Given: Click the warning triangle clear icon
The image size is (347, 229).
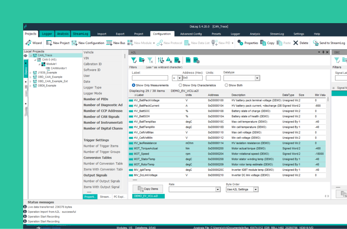Looking at the screenshot, I should tap(169, 60).
